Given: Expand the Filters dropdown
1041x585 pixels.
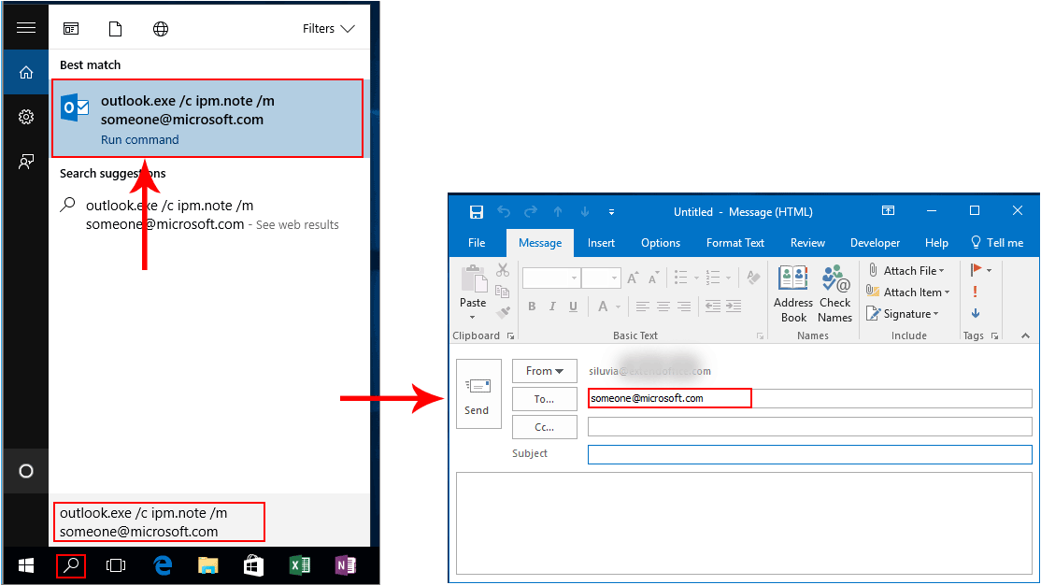Looking at the screenshot, I should pyautogui.click(x=328, y=29).
